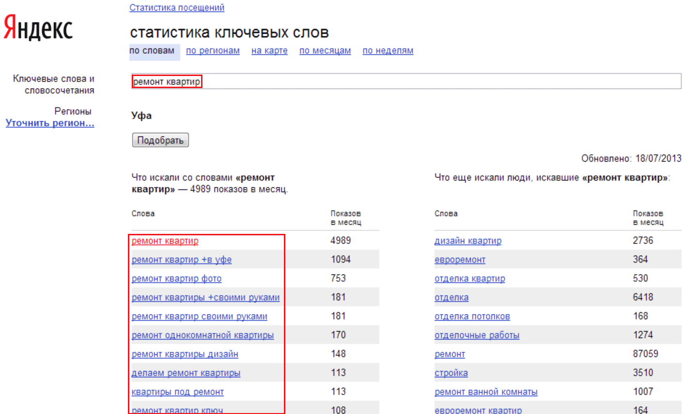Viewport: 686px width, 414px height.
Task: Open the ремонт ванной комнаты link
Action: [486, 392]
